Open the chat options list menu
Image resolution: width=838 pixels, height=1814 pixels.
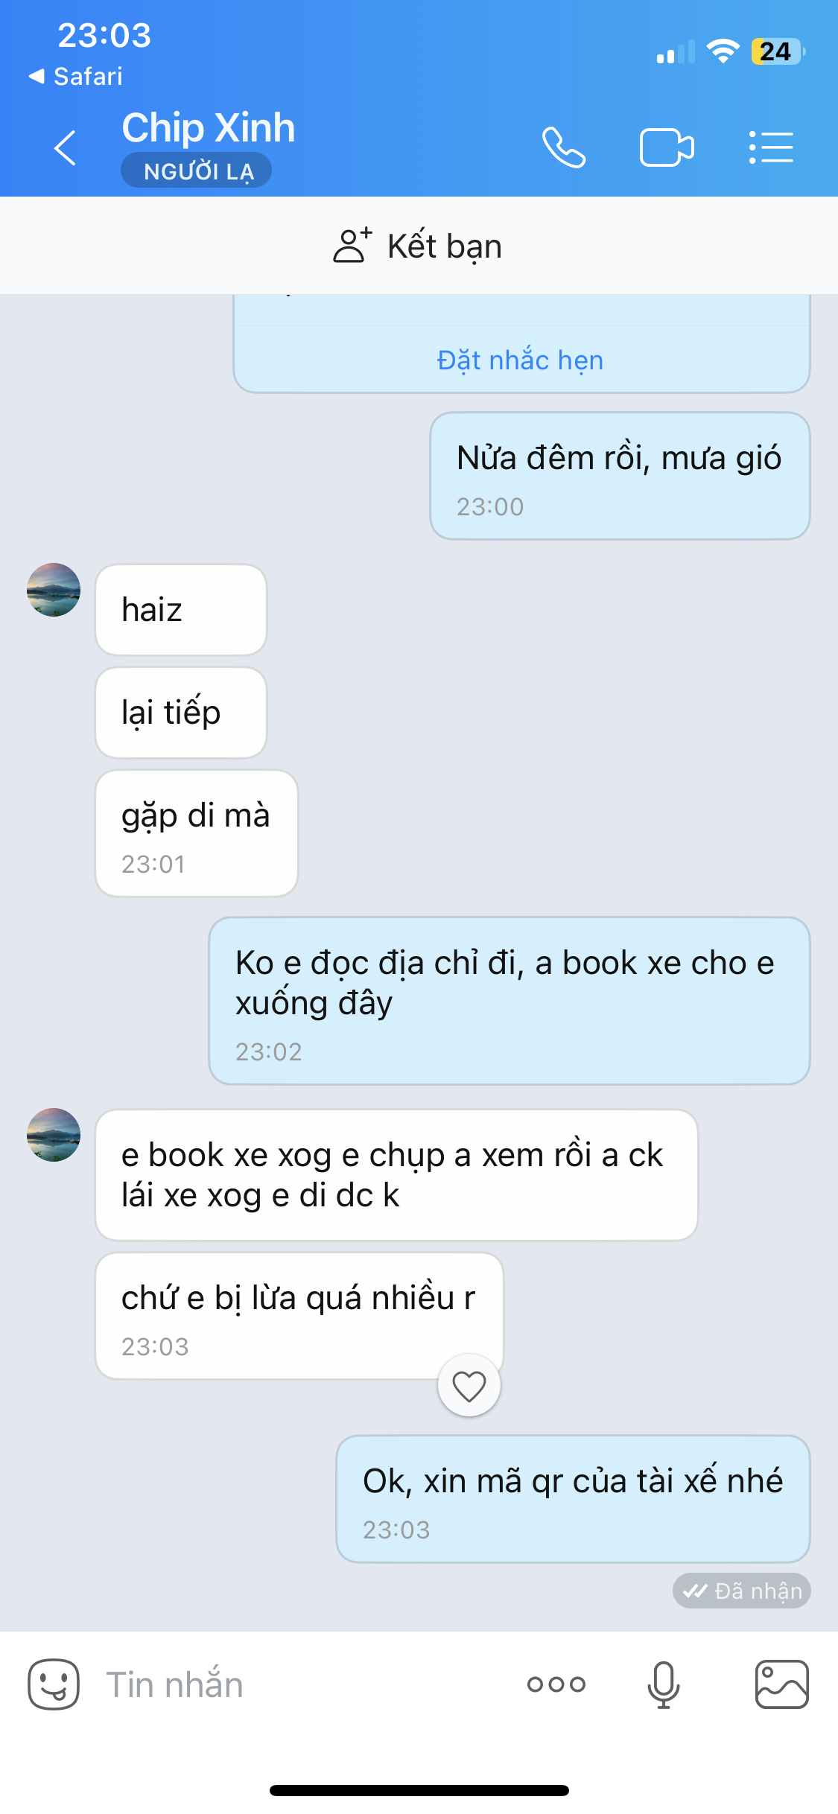[771, 147]
